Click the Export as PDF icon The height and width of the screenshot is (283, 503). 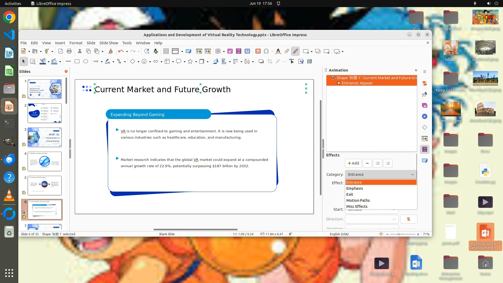coord(61,51)
